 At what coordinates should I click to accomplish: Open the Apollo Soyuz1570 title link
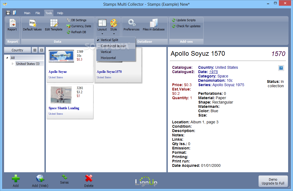coord(109,72)
